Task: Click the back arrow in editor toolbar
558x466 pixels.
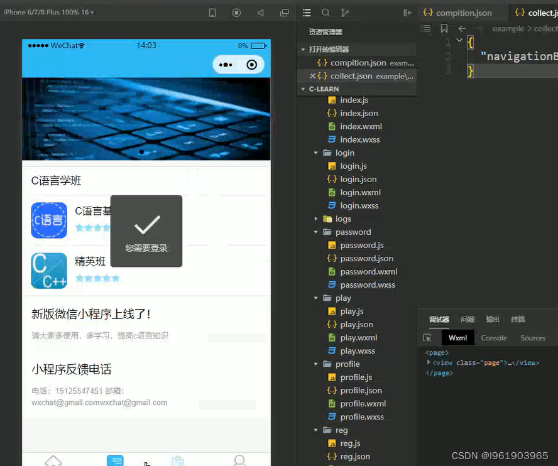Action: pyautogui.click(x=462, y=28)
